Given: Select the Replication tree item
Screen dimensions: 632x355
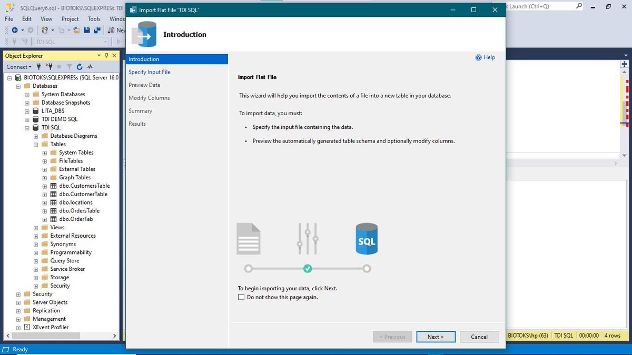Looking at the screenshot, I should pyautogui.click(x=46, y=311).
